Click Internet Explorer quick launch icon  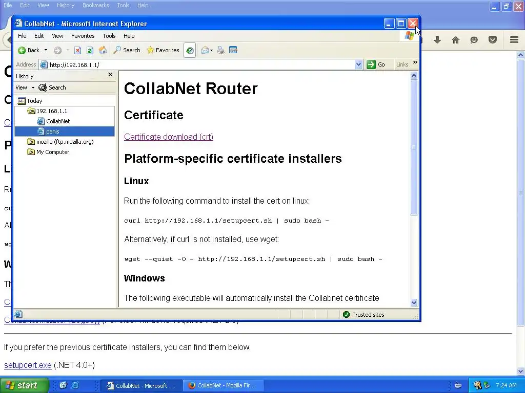point(75,385)
